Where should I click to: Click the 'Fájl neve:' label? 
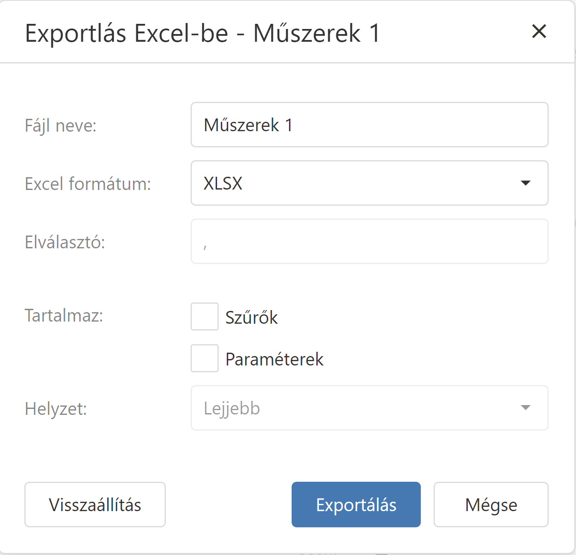point(61,126)
